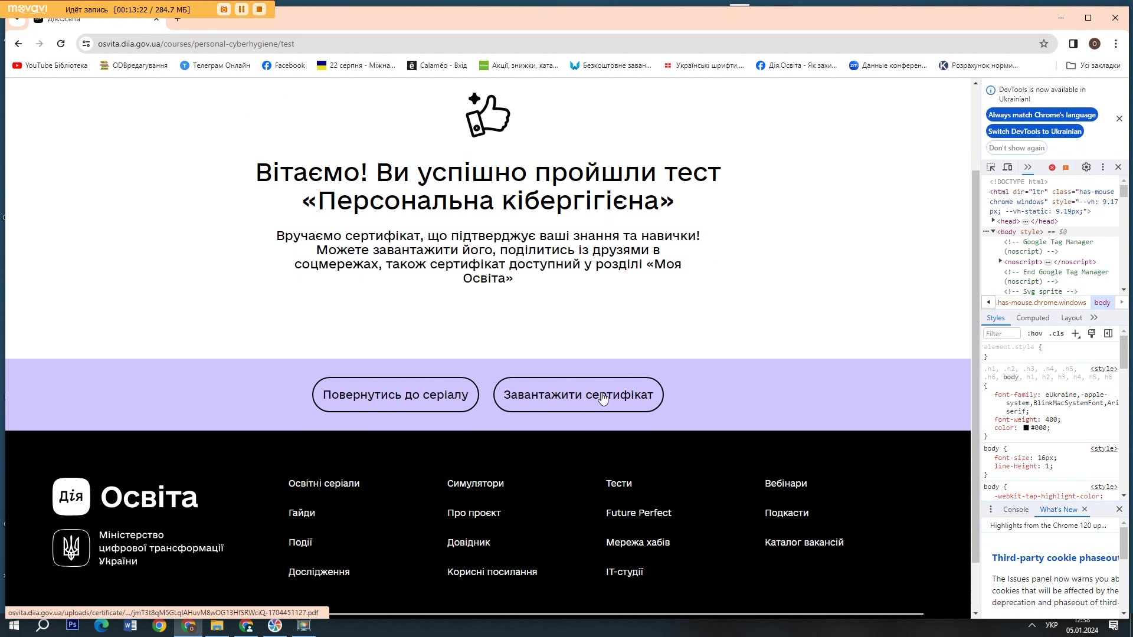1133x637 pixels.
Task: Open Windows taskbar search
Action: 42,626
